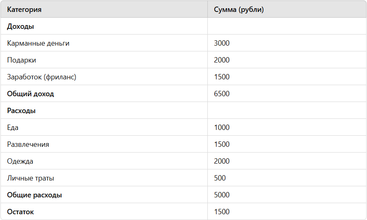
Task: Select the Заработок (фриланс) amount cell
Action: (222, 77)
